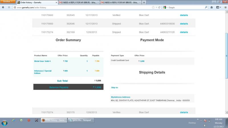228x128 pixels.
Task: Open details for order 302645
Action: tap(184, 15)
